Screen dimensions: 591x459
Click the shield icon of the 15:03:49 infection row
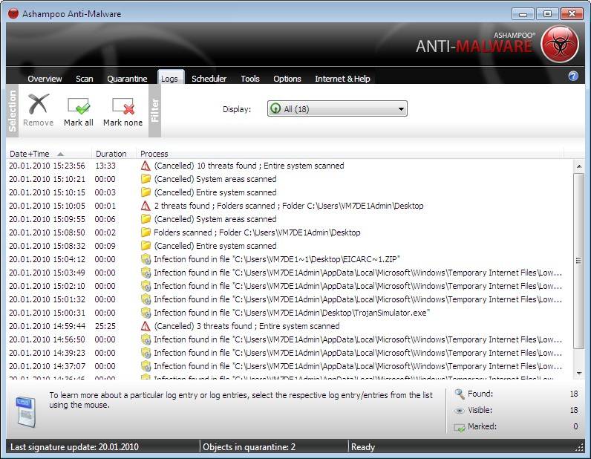[146, 273]
